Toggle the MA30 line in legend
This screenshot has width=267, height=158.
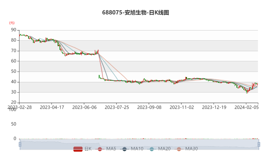click(186, 149)
